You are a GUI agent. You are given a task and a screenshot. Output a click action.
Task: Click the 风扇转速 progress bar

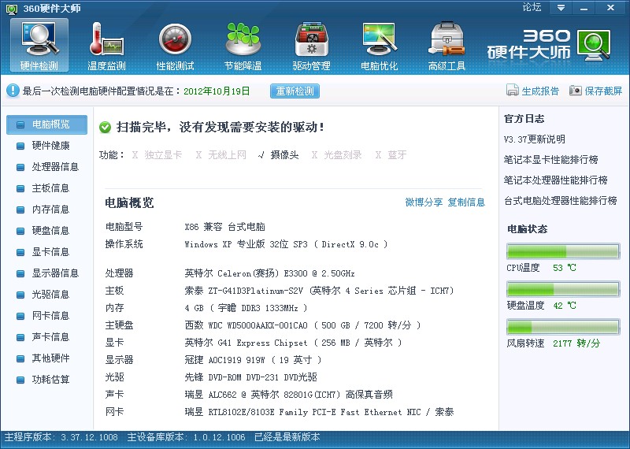tap(563, 327)
